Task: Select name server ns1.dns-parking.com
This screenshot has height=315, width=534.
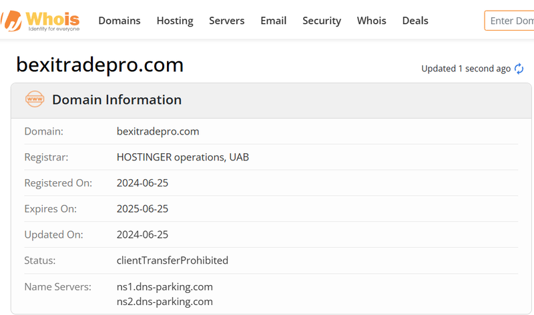Action: (164, 287)
